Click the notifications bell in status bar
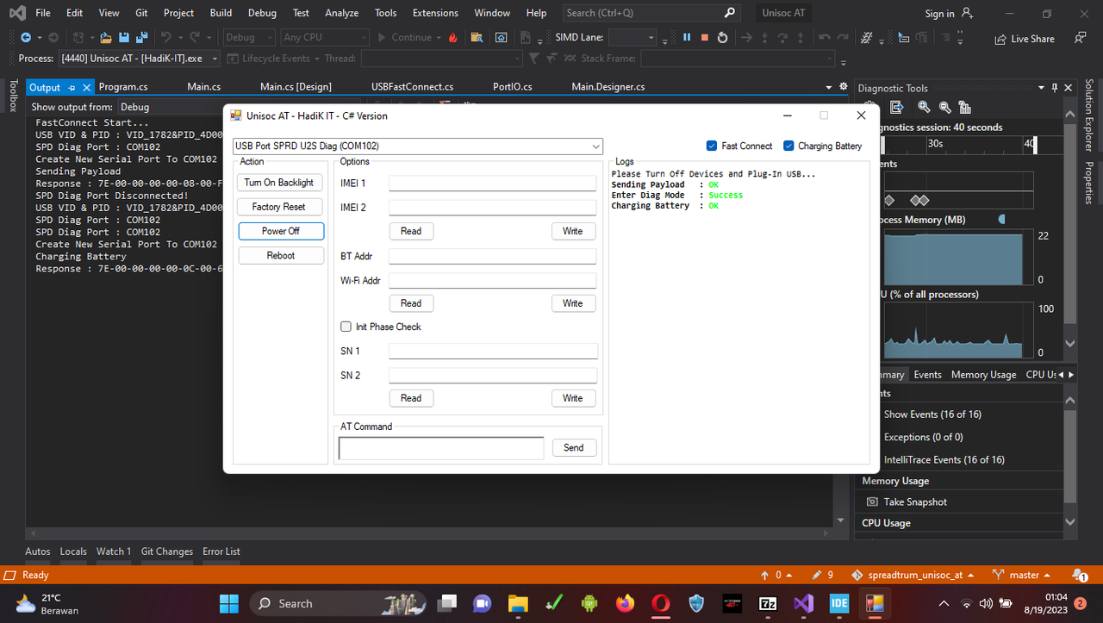The width and height of the screenshot is (1103, 623). coord(1078,575)
